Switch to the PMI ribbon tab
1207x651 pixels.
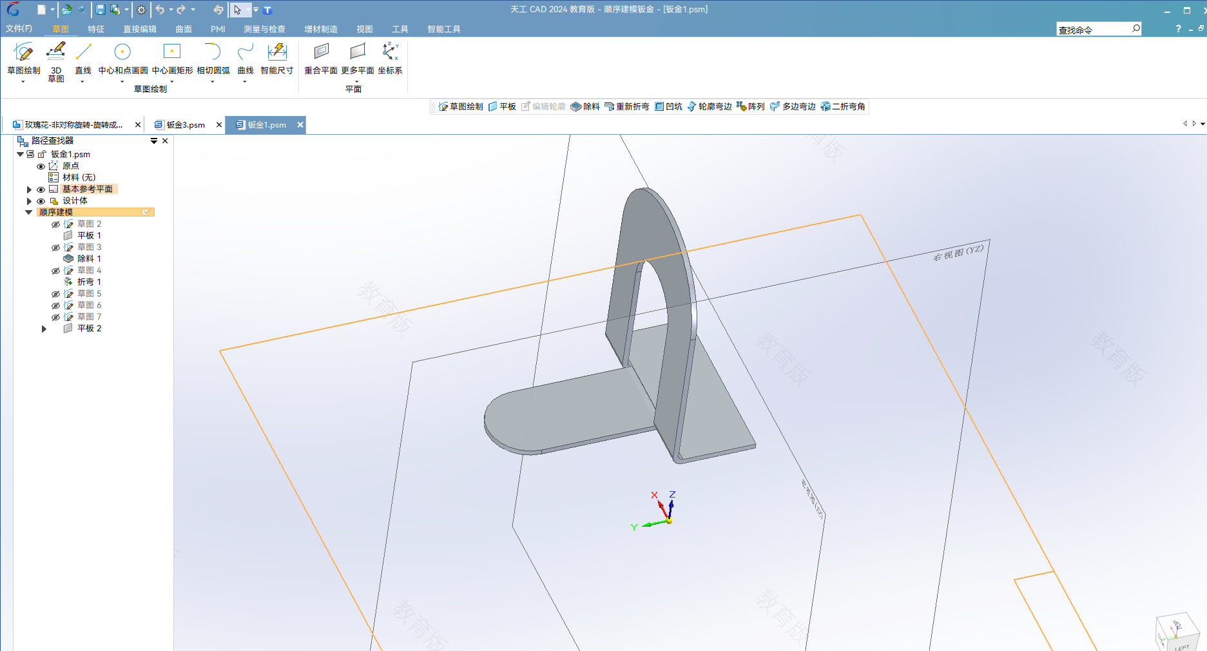tap(218, 29)
